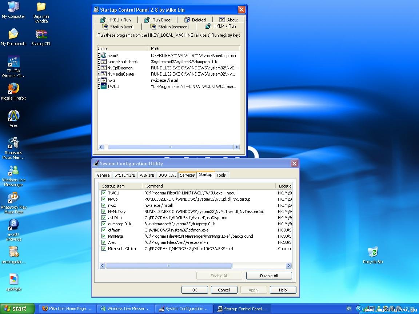Open the Deleted tab
This screenshot has height=314, width=419.
[x=195, y=20]
